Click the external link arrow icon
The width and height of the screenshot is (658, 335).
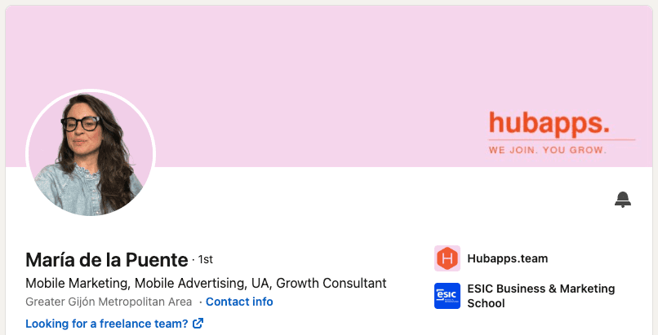[x=198, y=324]
